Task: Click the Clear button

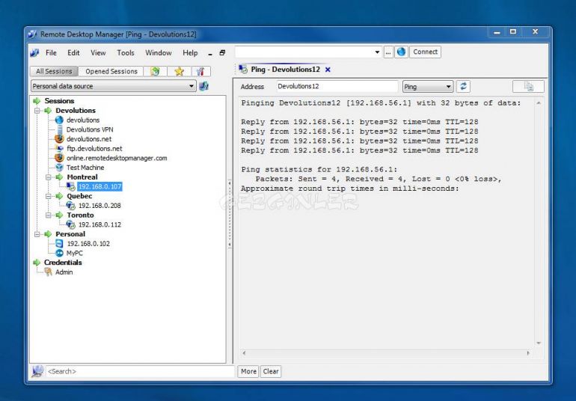Action: [x=271, y=372]
